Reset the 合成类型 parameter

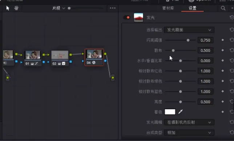[x=232, y=132]
